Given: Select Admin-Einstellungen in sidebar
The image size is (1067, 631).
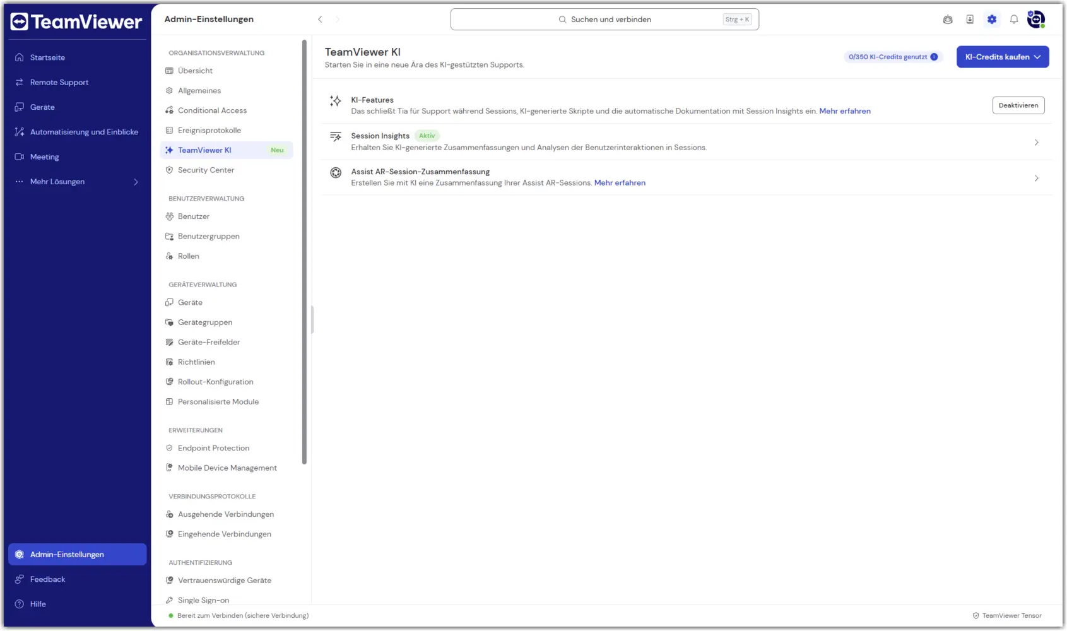Looking at the screenshot, I should click(77, 555).
